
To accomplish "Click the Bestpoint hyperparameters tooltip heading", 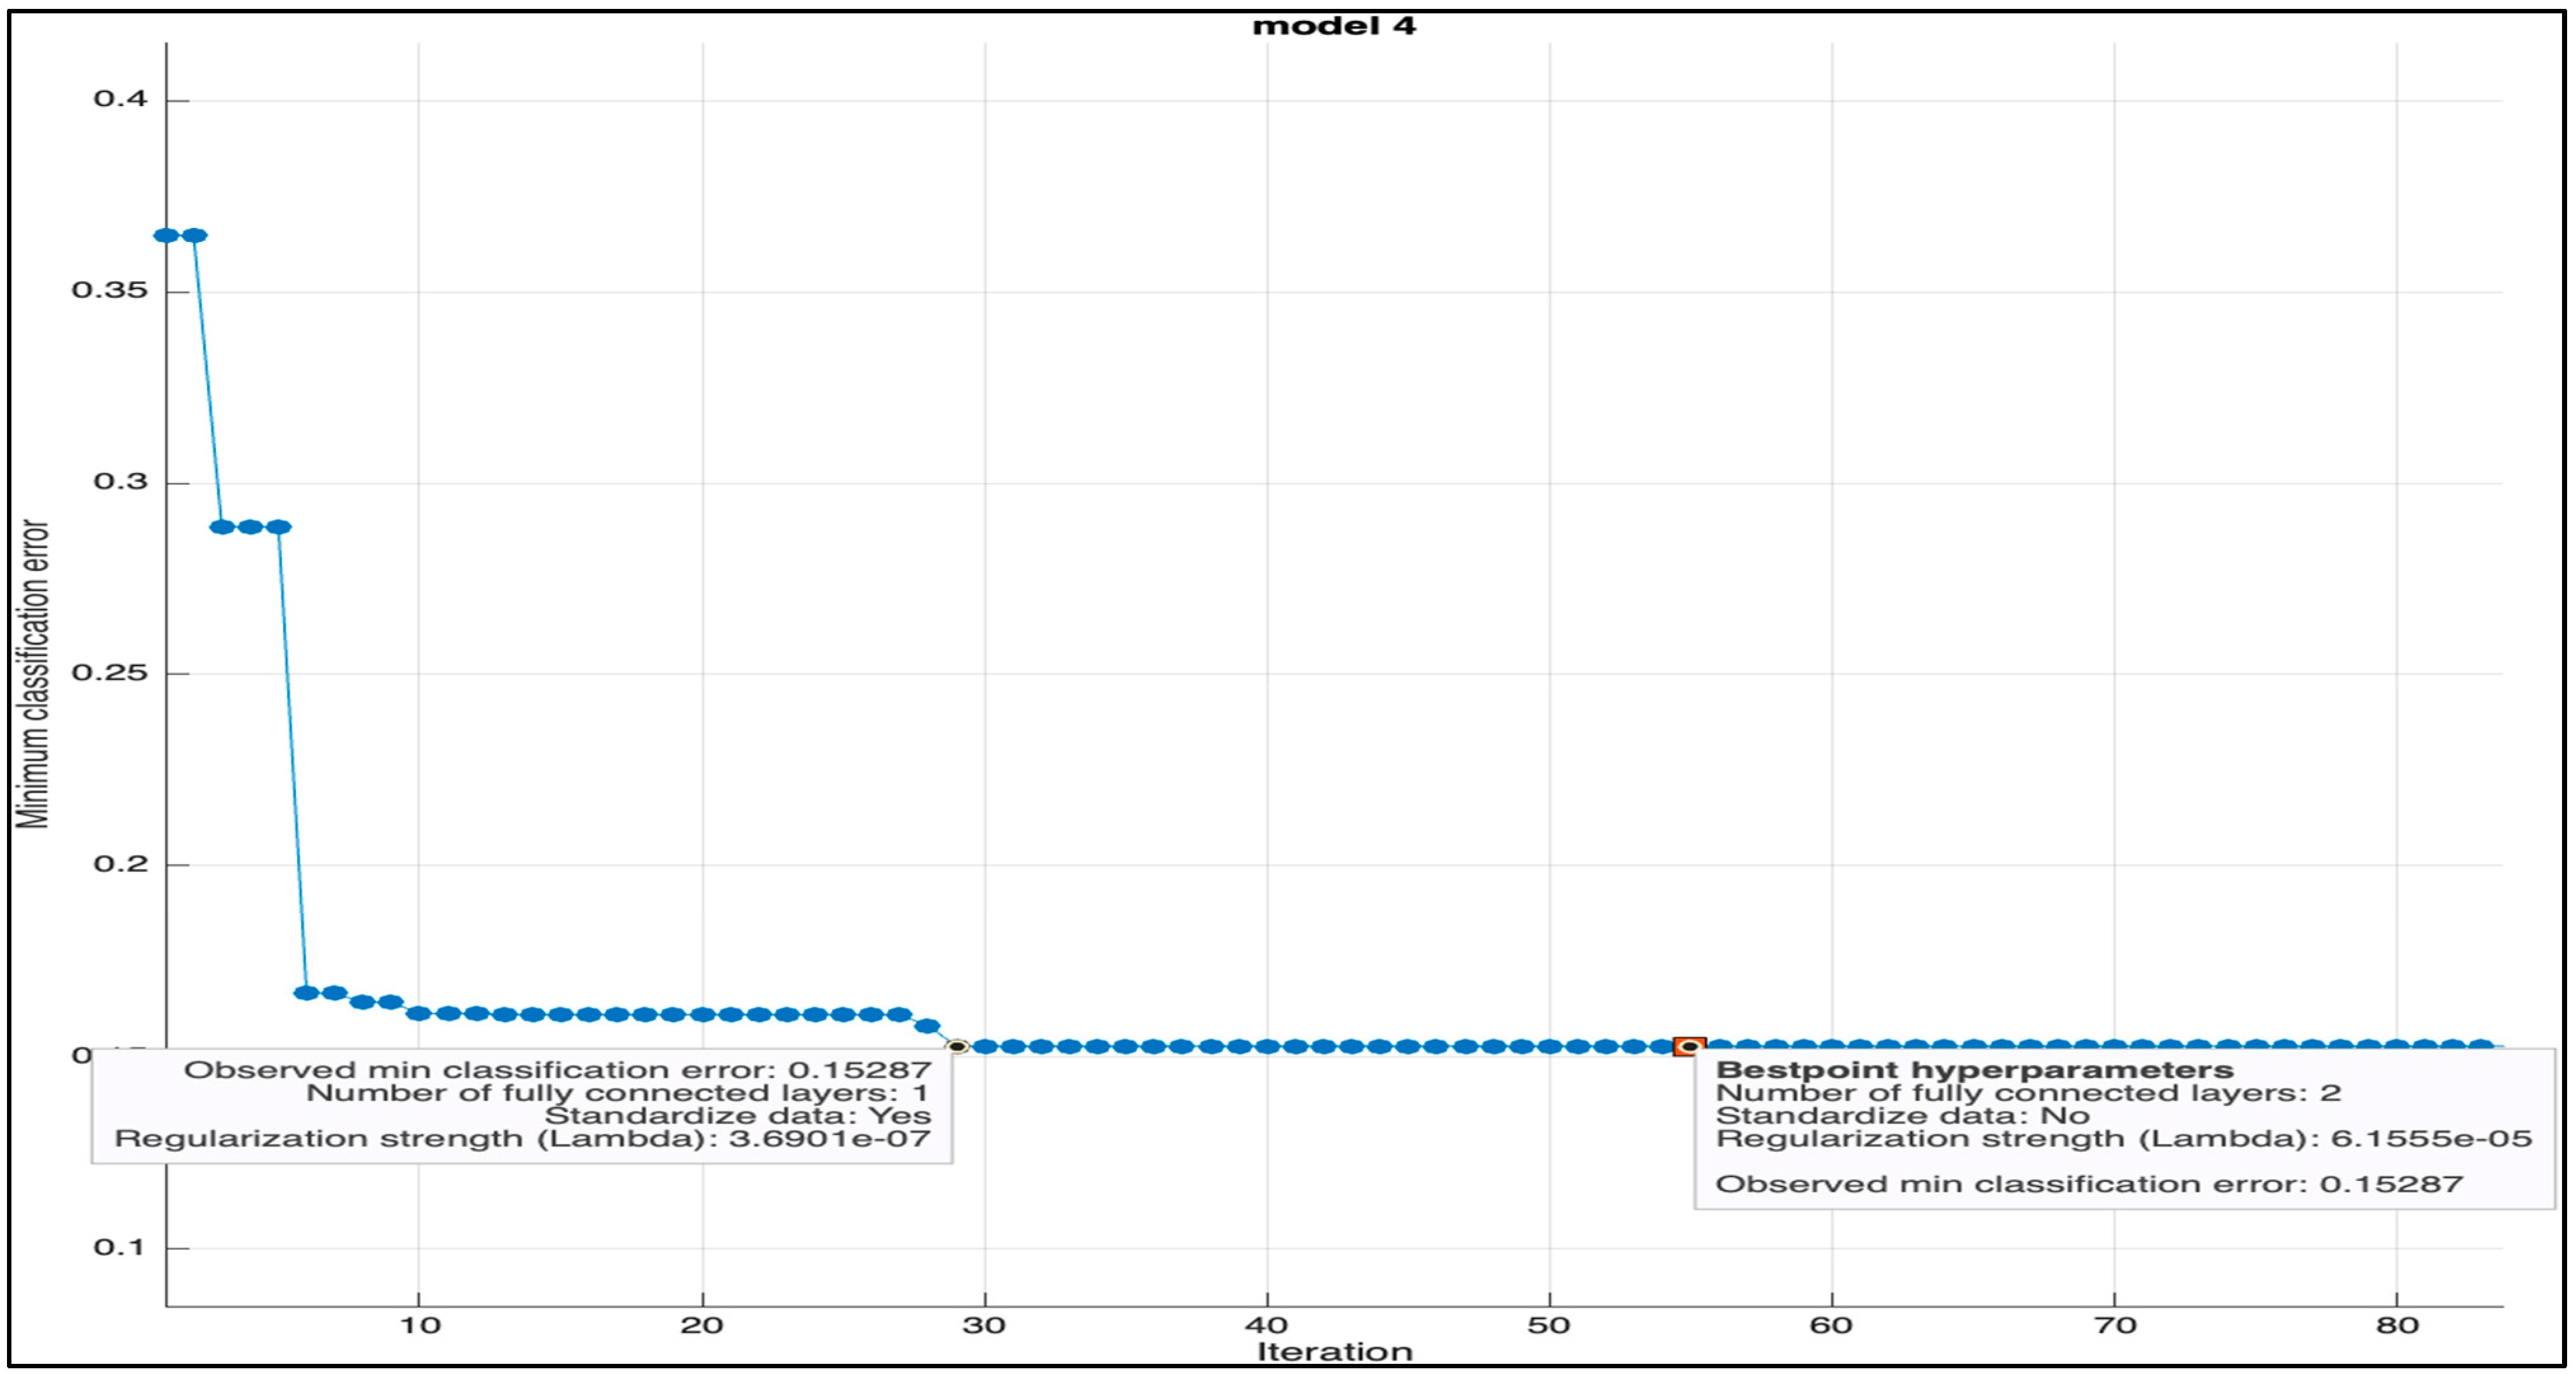I will coord(1974,1070).
